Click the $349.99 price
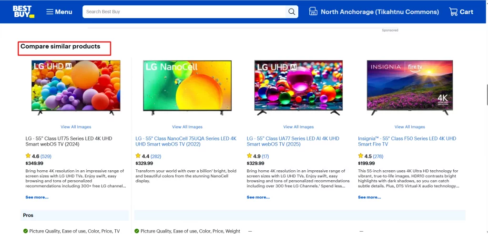This screenshot has height=234, width=488. click(34, 164)
